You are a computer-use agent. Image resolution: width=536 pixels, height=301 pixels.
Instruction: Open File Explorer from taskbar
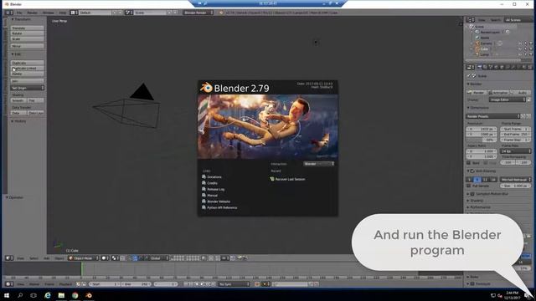pos(61,295)
